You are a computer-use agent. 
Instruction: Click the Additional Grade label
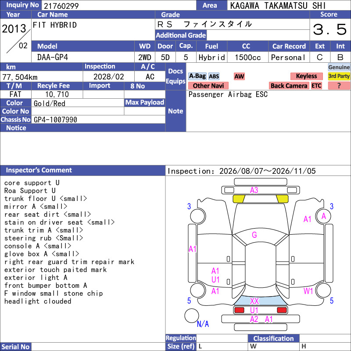(x=181, y=36)
